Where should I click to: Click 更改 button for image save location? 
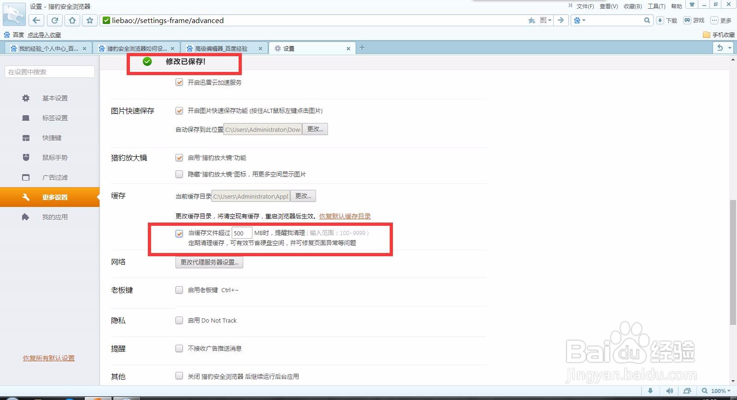[x=315, y=129]
